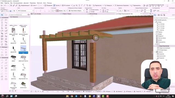175x98 pixels.
Task: Click the favorites search field
Action: tap(18, 14)
